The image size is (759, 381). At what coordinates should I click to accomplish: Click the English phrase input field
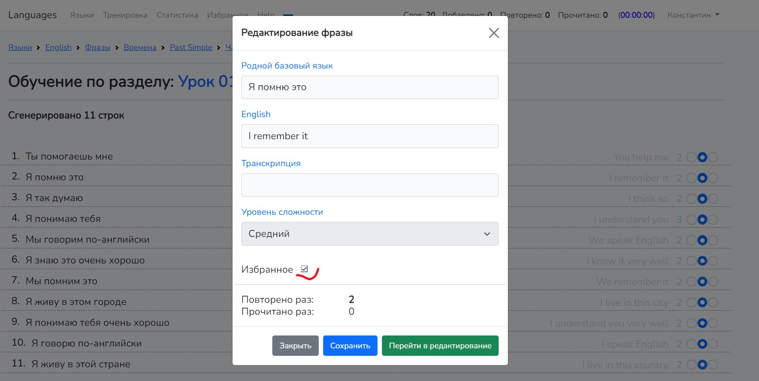click(370, 136)
